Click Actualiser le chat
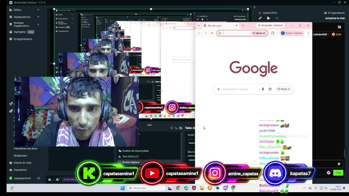 click(335, 18)
